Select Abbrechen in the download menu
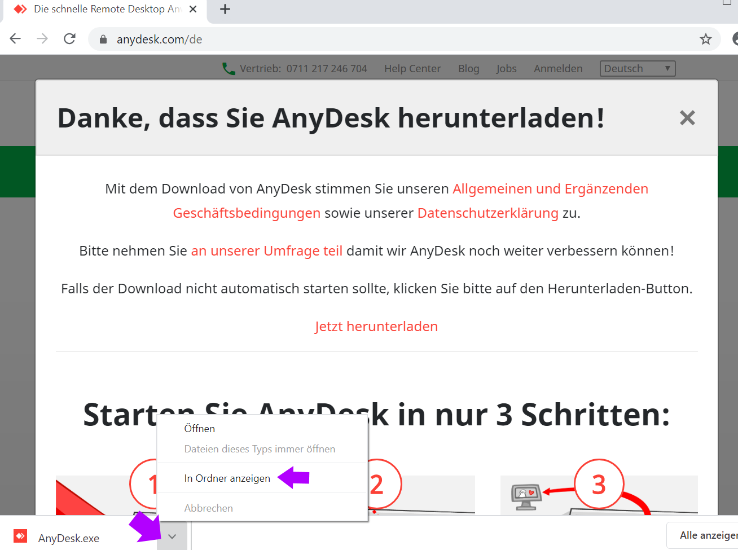Viewport: 738px width, 550px height. tap(262, 508)
